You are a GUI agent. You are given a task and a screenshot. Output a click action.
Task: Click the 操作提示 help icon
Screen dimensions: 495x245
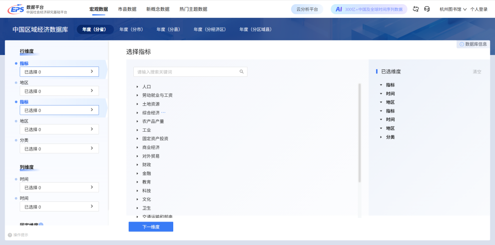point(10,235)
